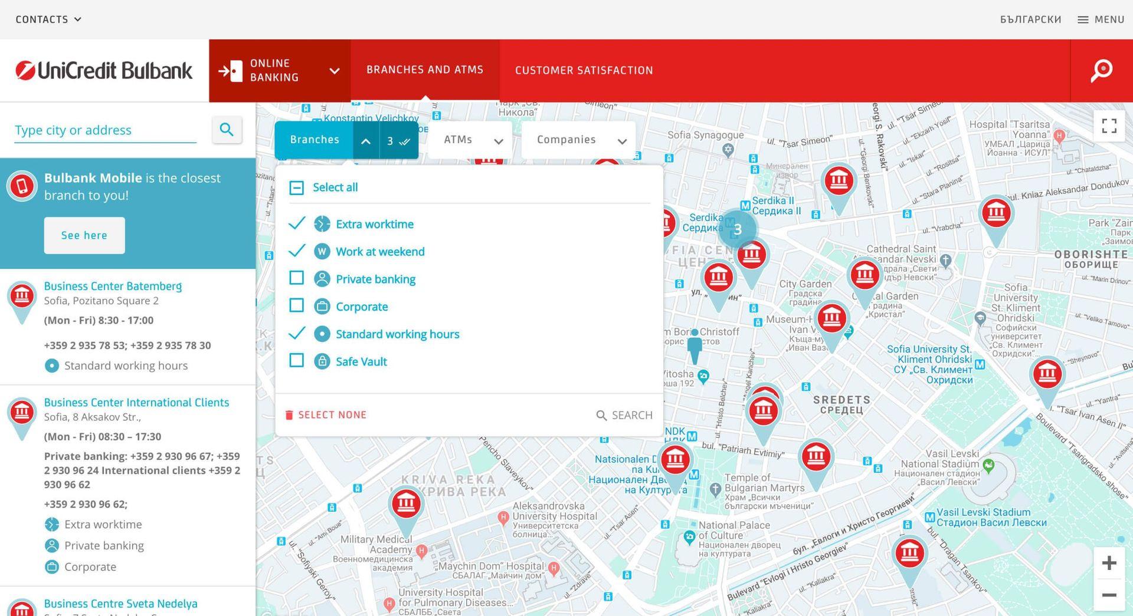The image size is (1133, 616).
Task: Click the Private banking person icon
Action: [x=322, y=278]
